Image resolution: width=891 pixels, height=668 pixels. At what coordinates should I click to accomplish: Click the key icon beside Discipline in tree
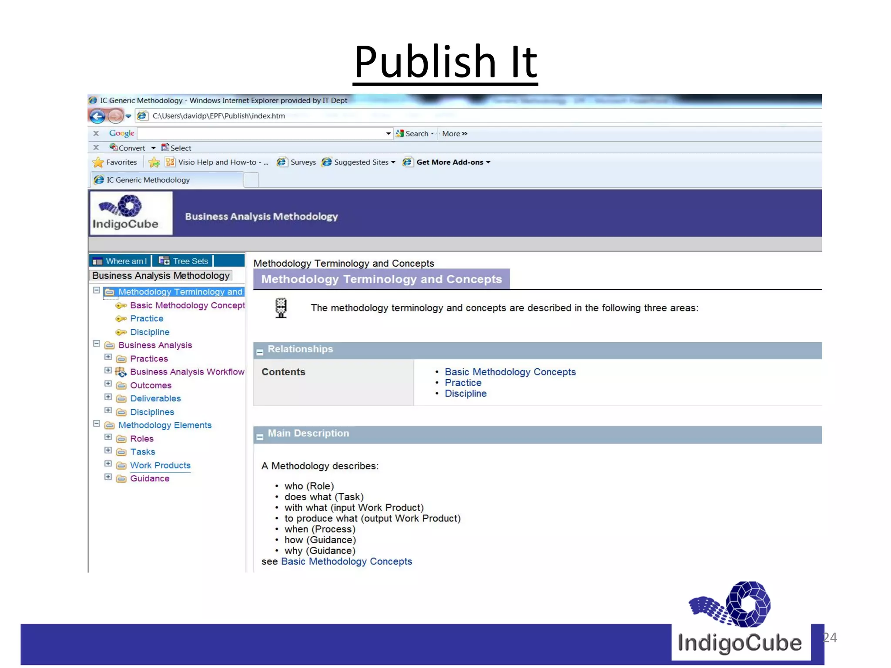coord(121,332)
